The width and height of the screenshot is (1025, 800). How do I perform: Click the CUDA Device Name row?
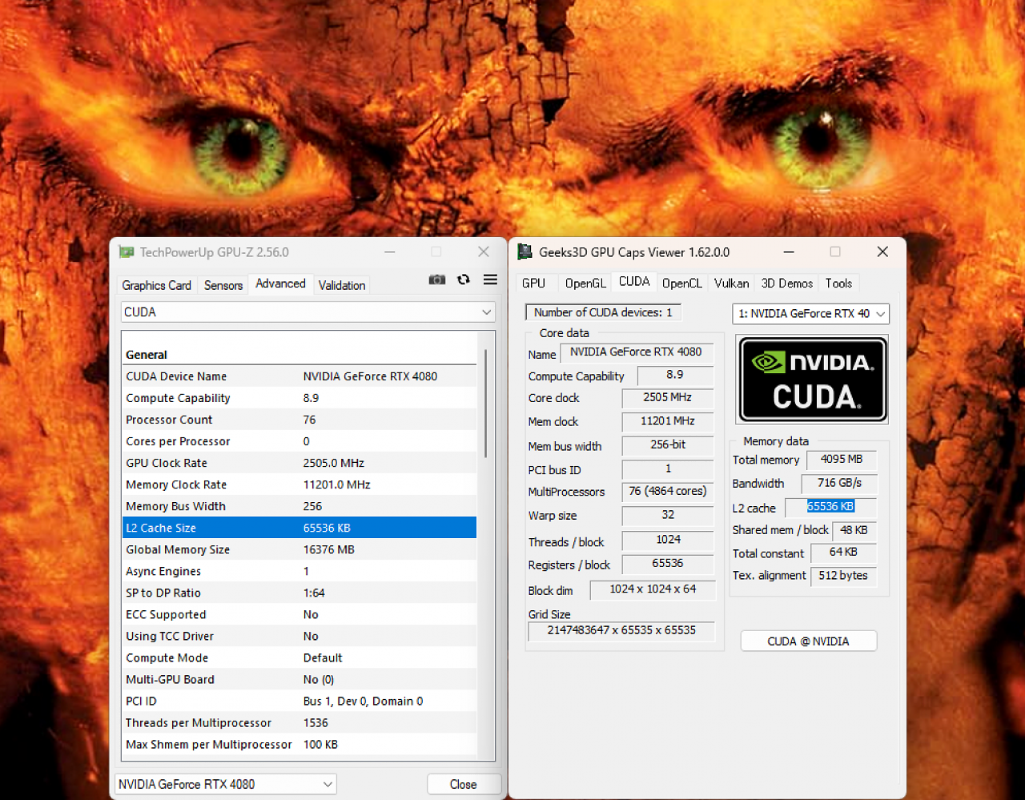click(299, 376)
